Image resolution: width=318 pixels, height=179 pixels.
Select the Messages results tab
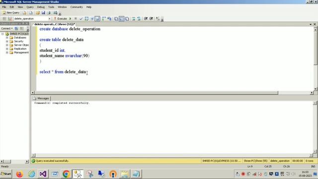coord(41,98)
